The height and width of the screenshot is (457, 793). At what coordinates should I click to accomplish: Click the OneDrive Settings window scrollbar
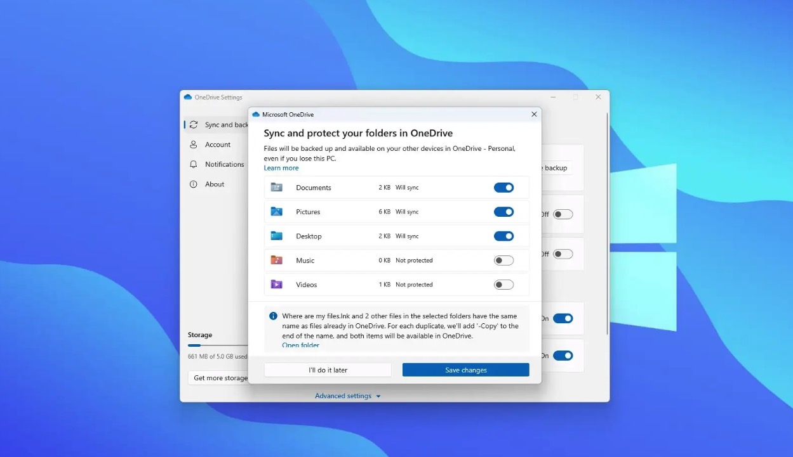point(608,225)
